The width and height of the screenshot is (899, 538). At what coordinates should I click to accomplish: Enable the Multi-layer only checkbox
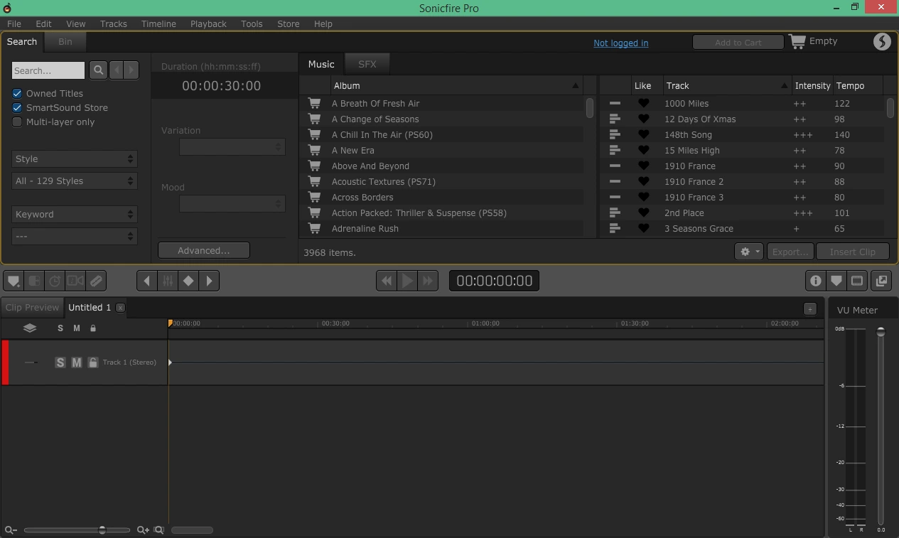point(17,122)
